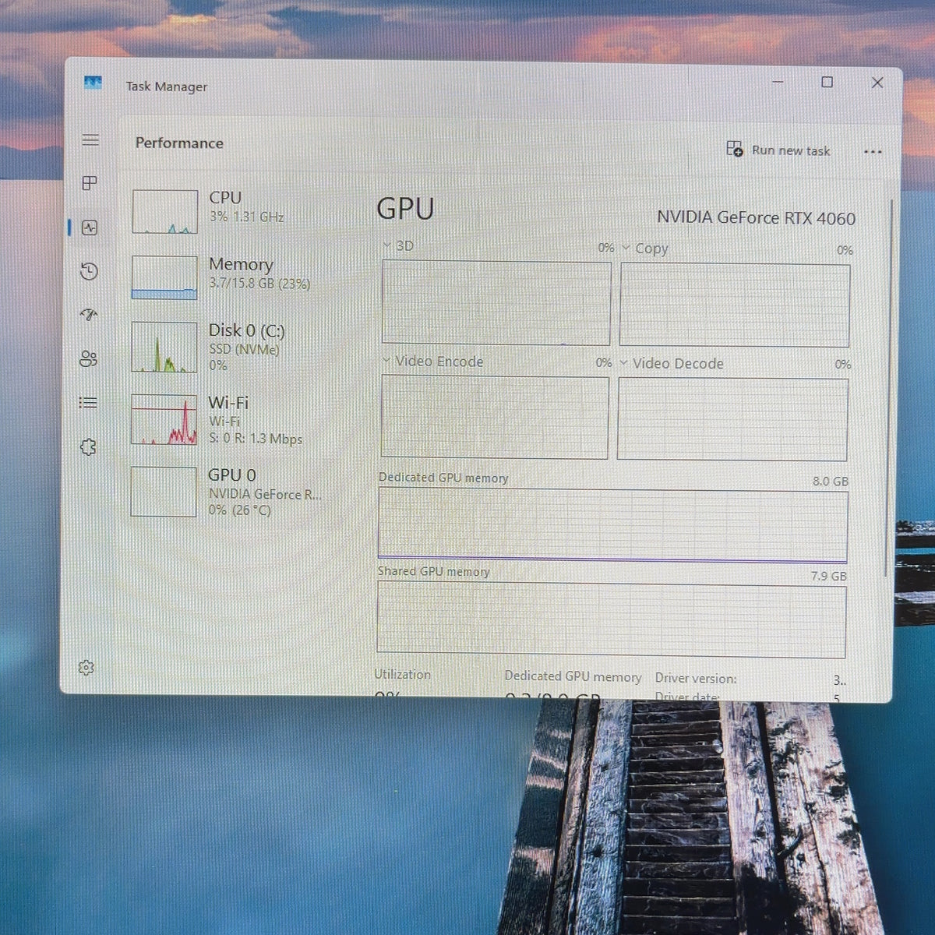Click the Dedicated GPU memory graph
Screen dimensions: 935x935
pyautogui.click(x=612, y=525)
